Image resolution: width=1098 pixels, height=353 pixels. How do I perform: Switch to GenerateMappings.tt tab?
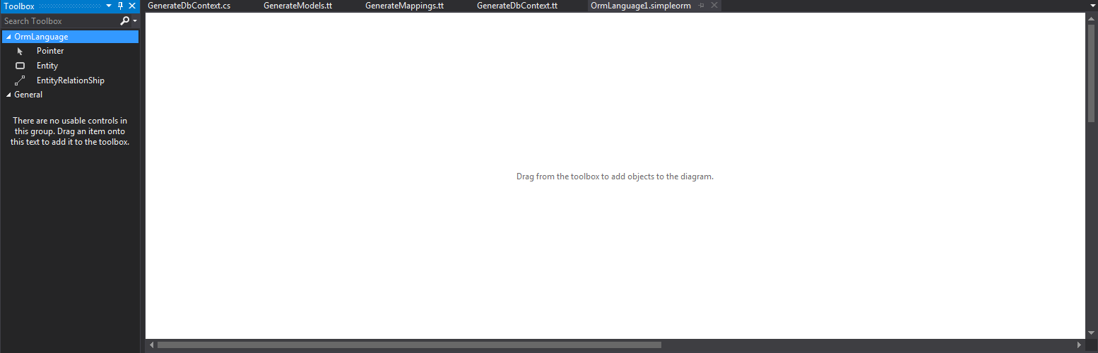(404, 6)
